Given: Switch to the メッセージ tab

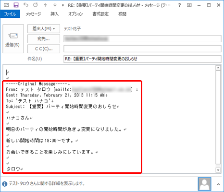Looking at the screenshot, I should point(33,14).
